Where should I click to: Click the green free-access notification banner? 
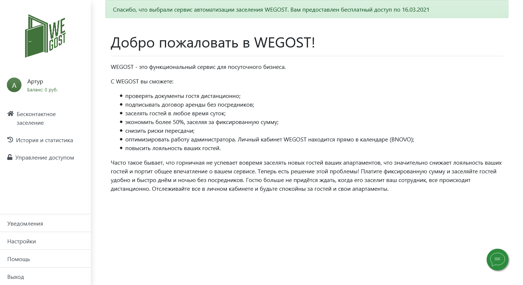[307, 9]
